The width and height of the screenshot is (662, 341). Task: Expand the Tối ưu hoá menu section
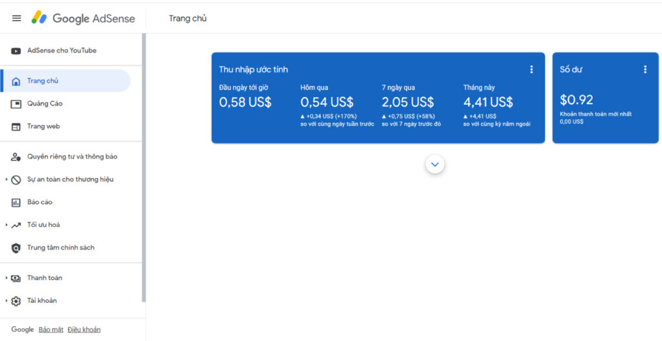[x=6, y=225]
